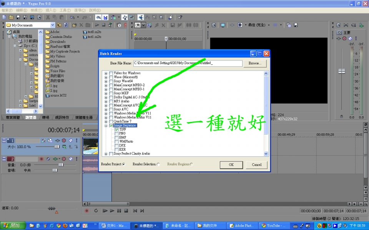The image size is (369, 230).
Task: Open the 插入(I) menu
Action: (x=50, y=10)
